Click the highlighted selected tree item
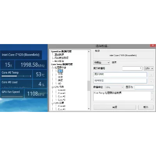The height and width of the screenshot is (156, 156). click(60, 71)
